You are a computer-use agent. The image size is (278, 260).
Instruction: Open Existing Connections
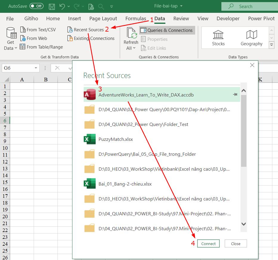[91, 38]
